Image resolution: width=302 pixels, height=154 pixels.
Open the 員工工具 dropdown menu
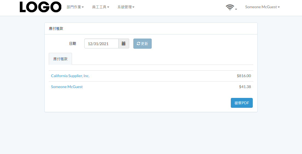pyautogui.click(x=100, y=7)
